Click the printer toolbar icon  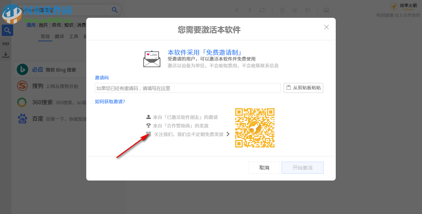point(295,10)
